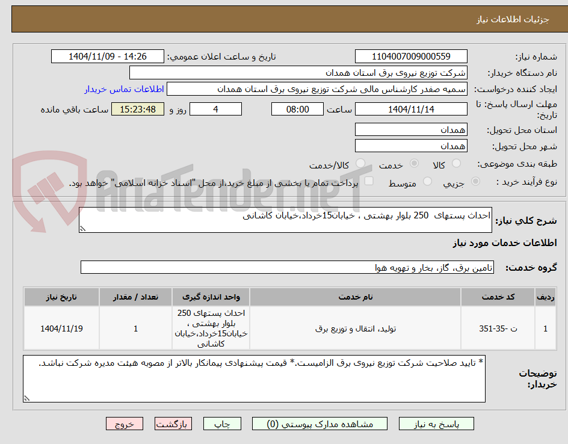Image resolution: width=568 pixels, height=444 pixels.
Task: Click the remaining time field 15:23:48
Action: pyautogui.click(x=138, y=109)
